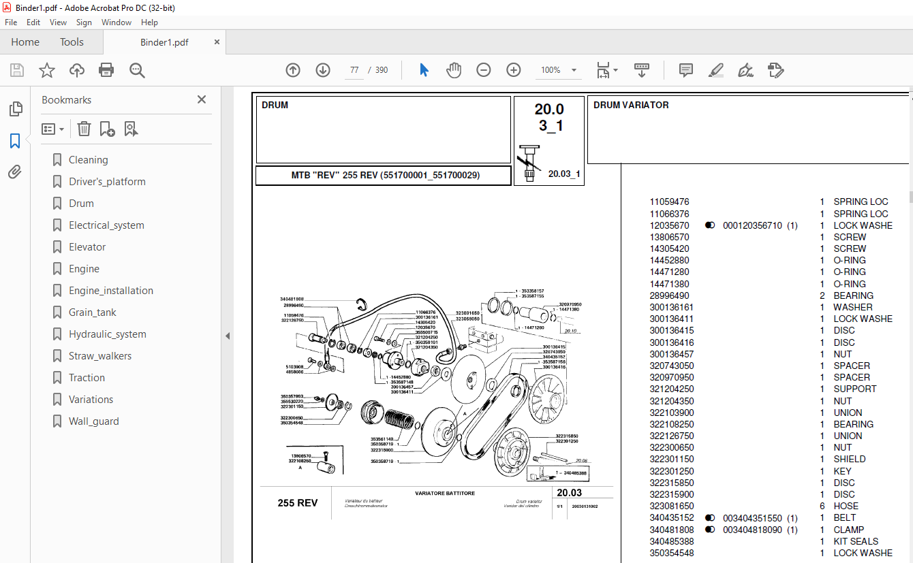Jump to the Grain_tank bookmark

pos(92,312)
